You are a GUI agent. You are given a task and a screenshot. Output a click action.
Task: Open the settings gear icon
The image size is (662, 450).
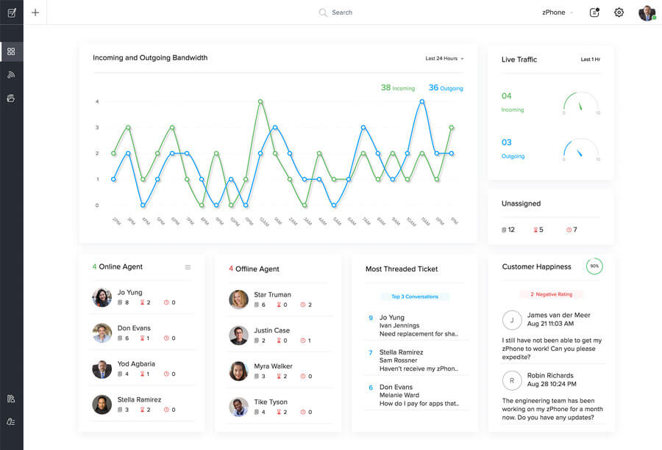619,12
